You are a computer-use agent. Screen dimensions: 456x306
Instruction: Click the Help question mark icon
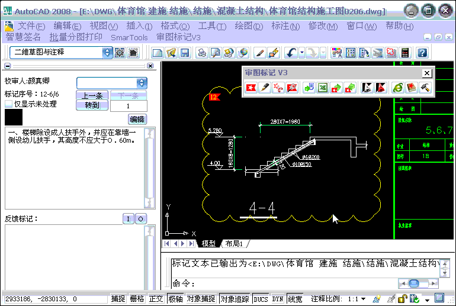point(422,53)
